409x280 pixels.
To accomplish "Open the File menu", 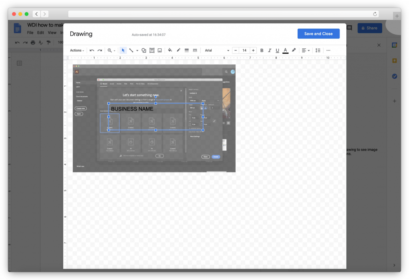I will (30, 32).
